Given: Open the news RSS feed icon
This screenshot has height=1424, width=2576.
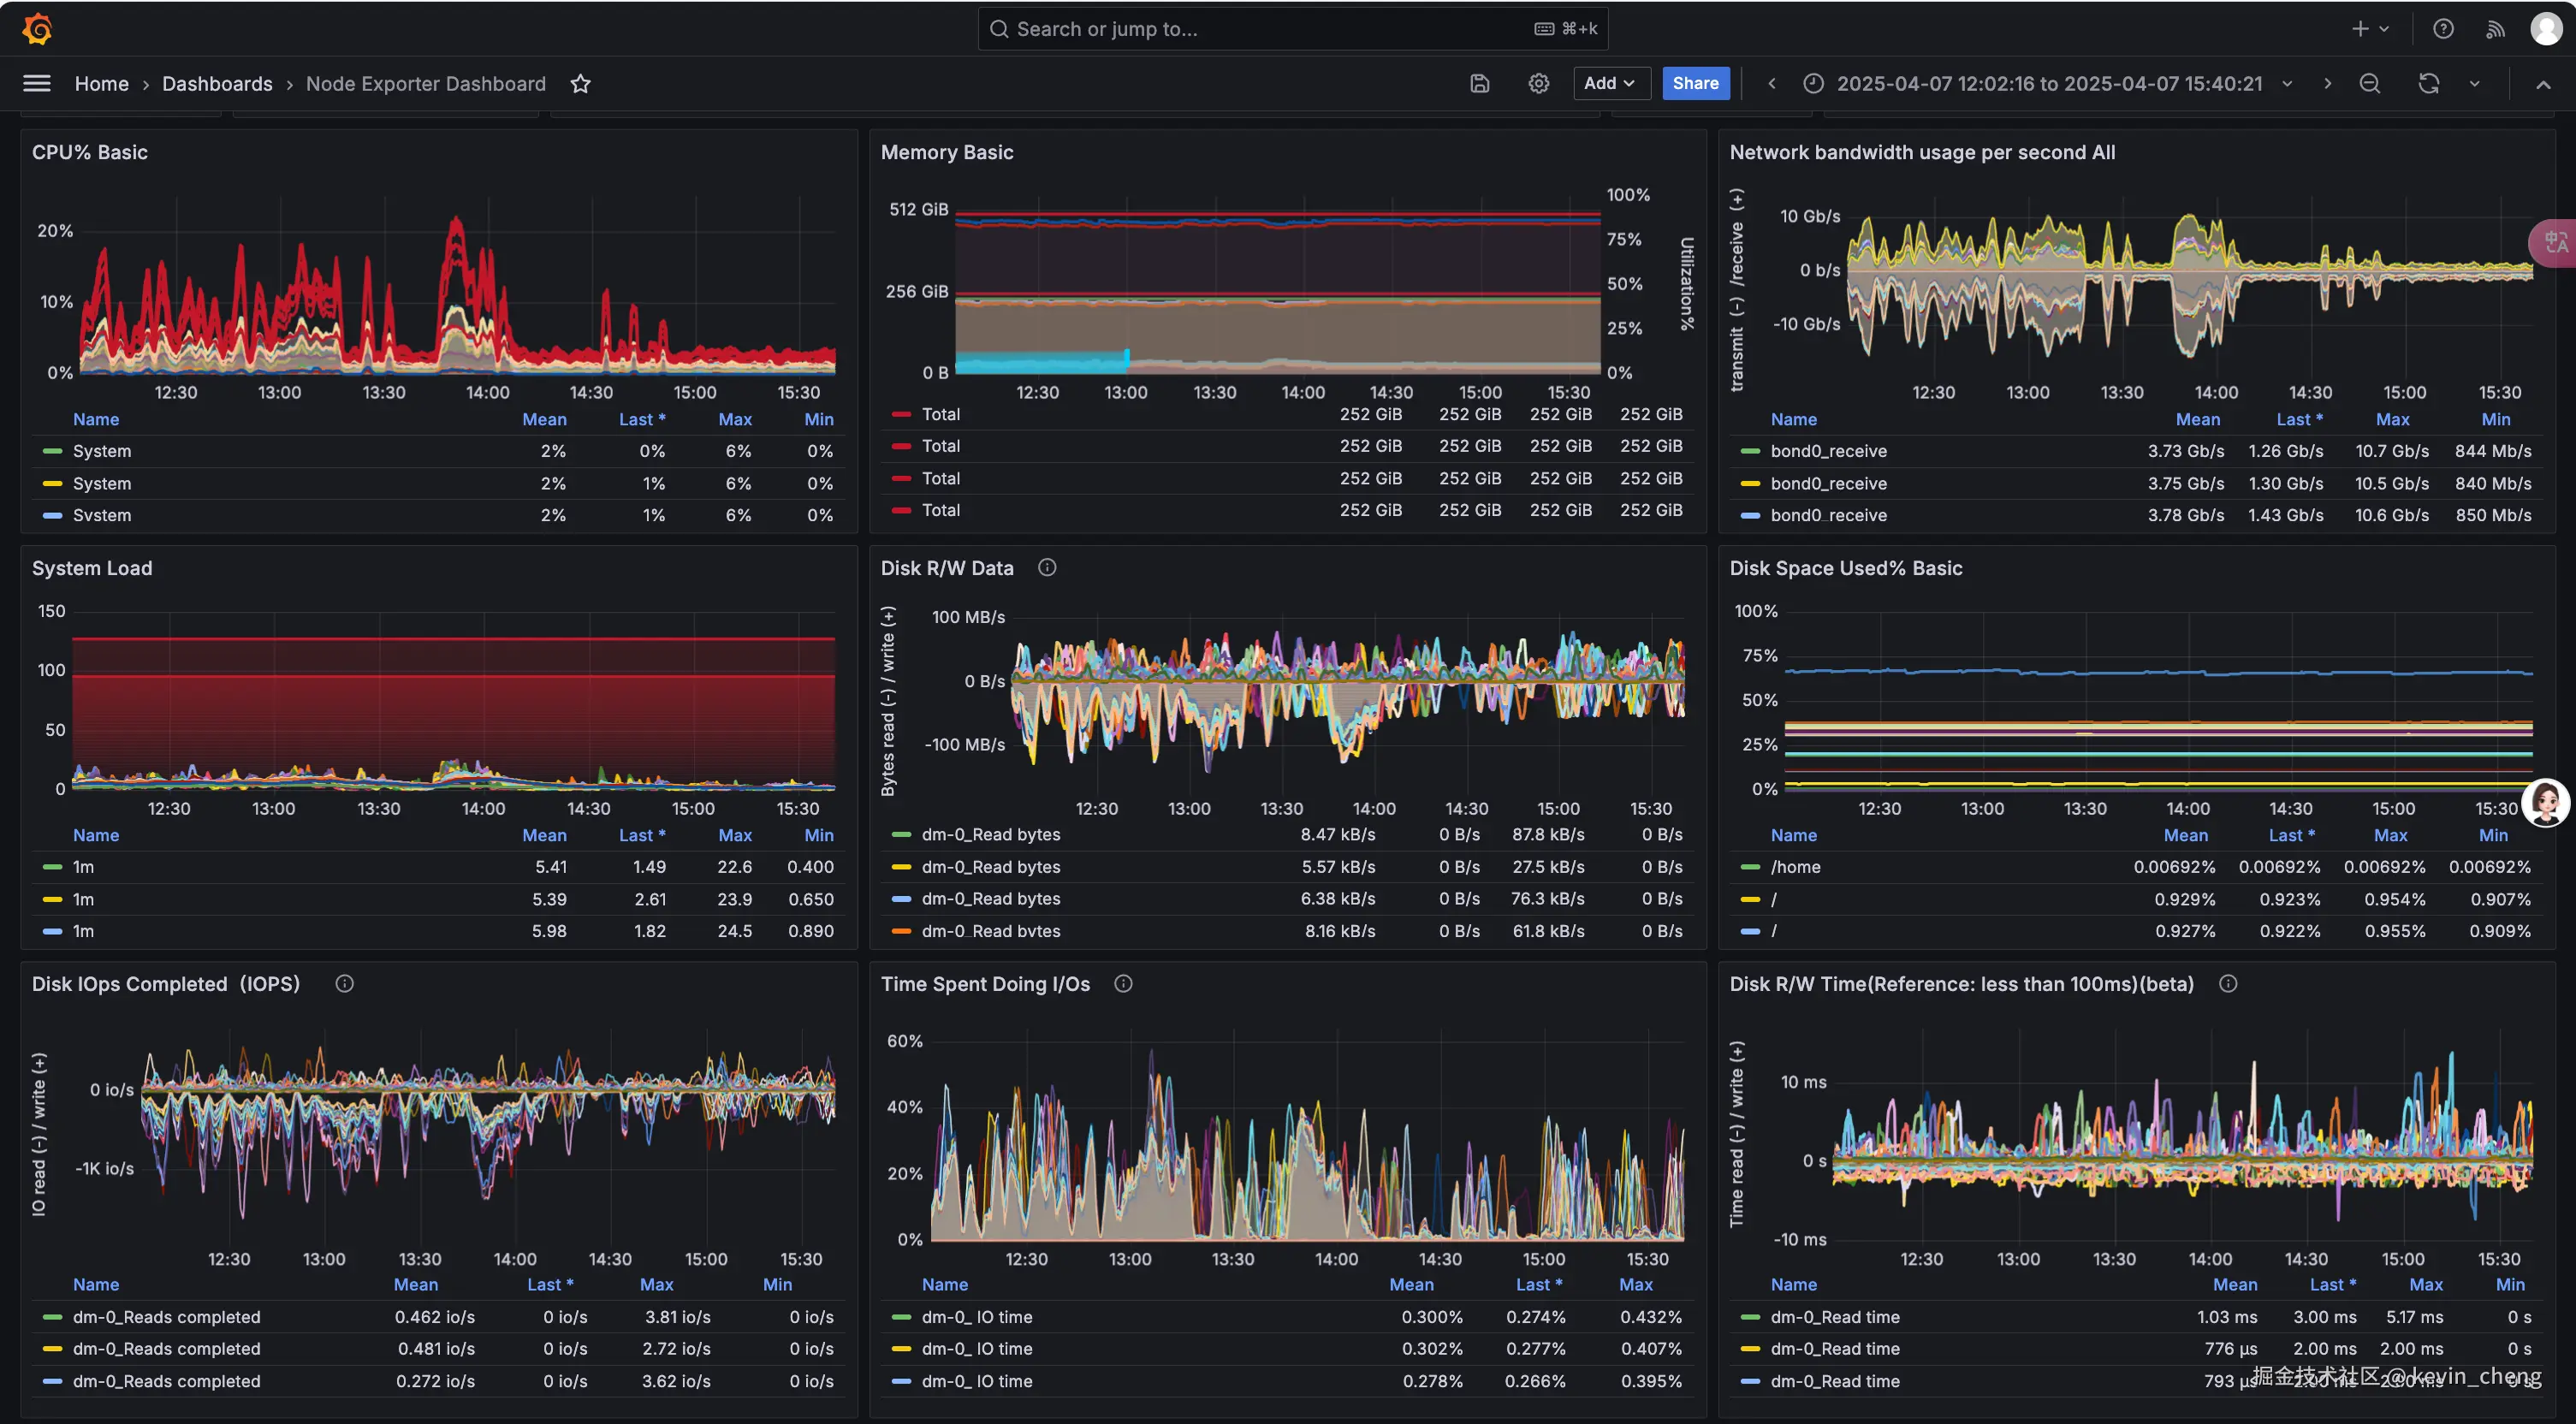Looking at the screenshot, I should coord(2495,29).
